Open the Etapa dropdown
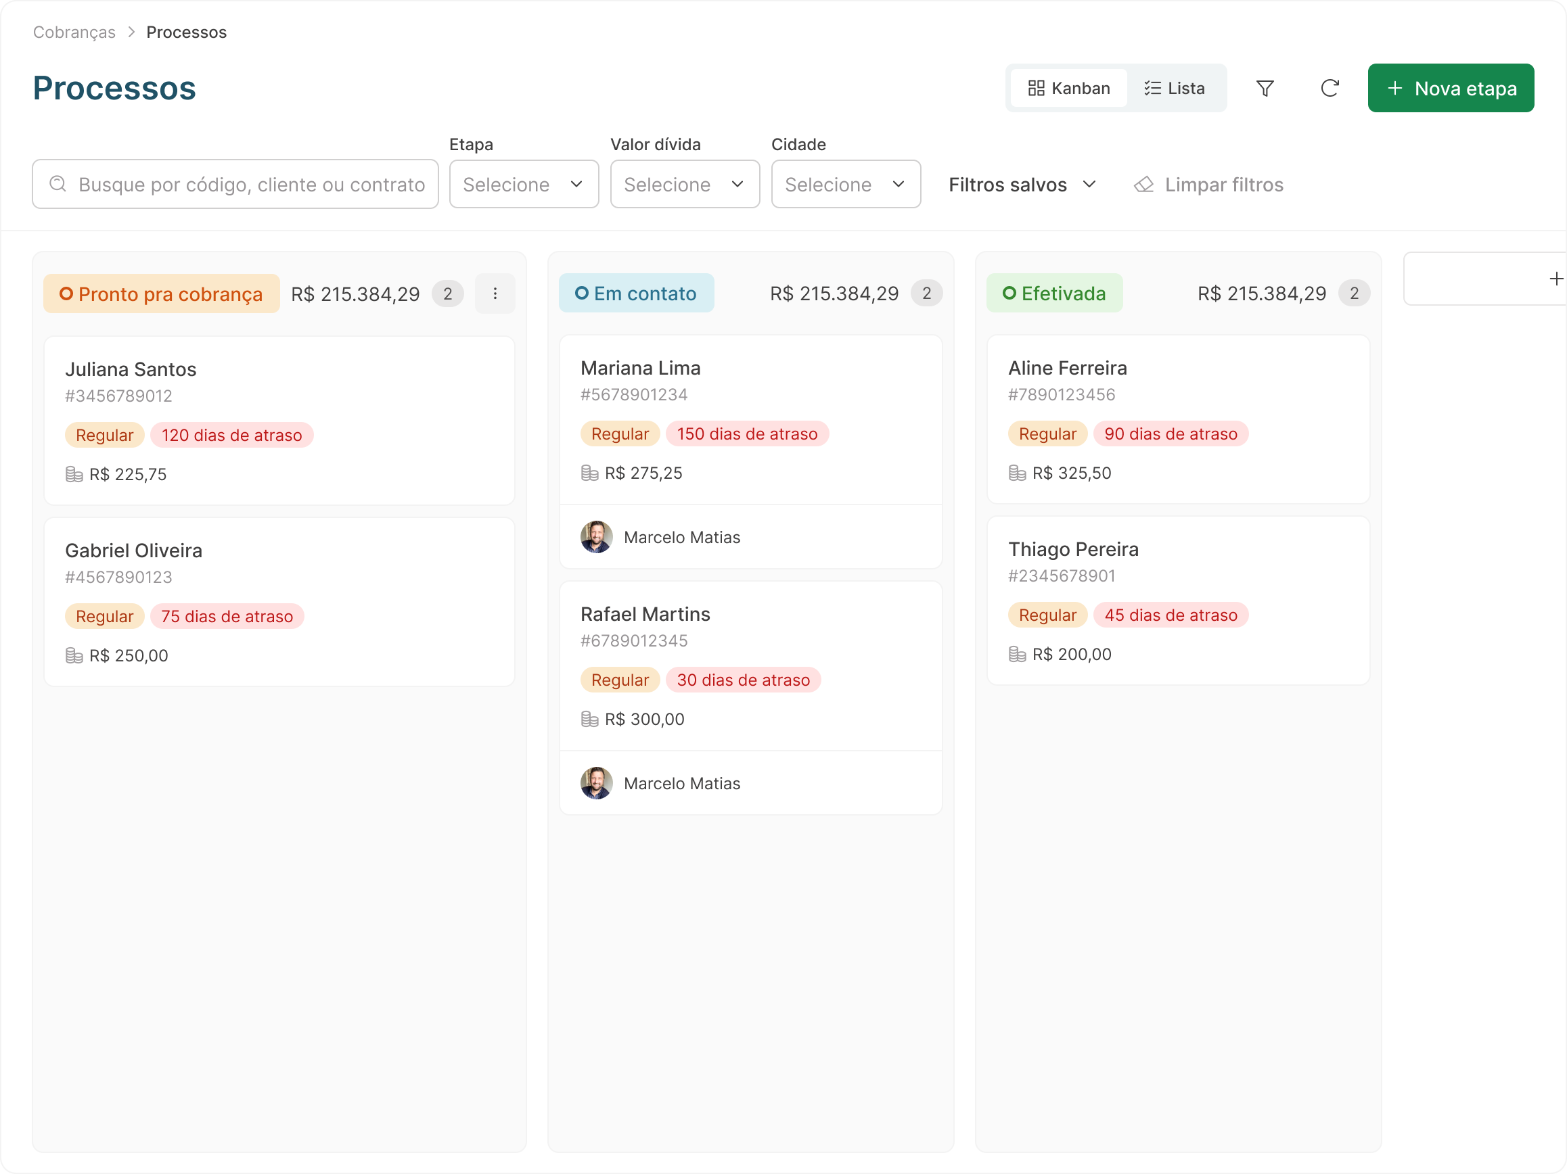This screenshot has width=1567, height=1174. (x=524, y=185)
